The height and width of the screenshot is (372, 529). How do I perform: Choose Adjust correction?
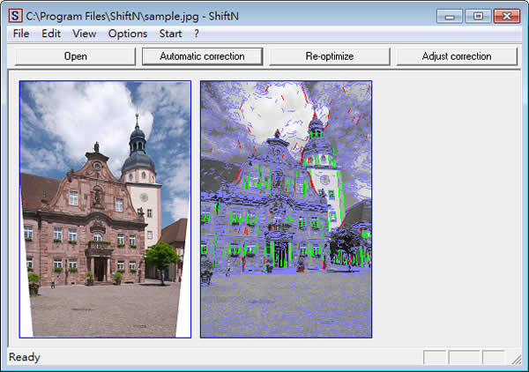(x=457, y=56)
